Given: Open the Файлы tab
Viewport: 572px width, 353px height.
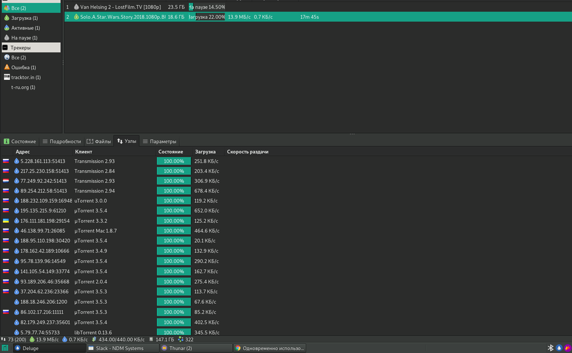Looking at the screenshot, I should tap(99, 141).
